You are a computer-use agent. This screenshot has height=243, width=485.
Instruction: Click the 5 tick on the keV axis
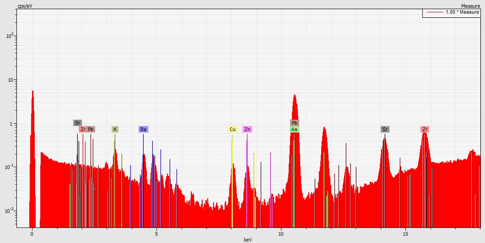[x=156, y=234]
